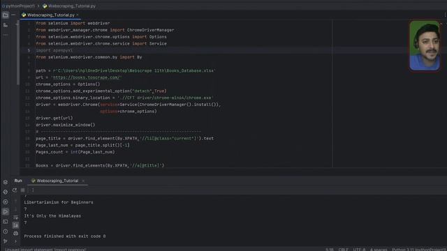Open the books.toscrape.com URL link
The image size is (447, 251).
pos(87,77)
